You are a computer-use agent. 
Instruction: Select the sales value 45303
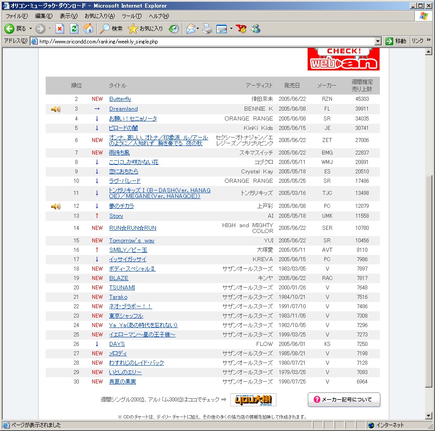[x=362, y=99]
